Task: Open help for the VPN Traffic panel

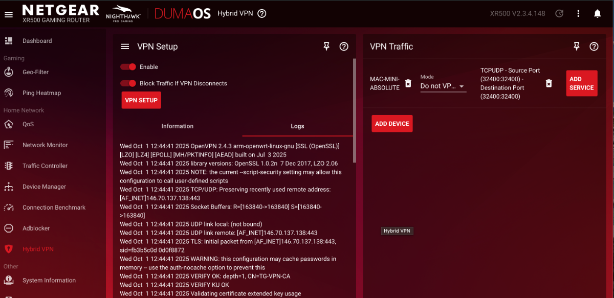Action: coord(594,47)
